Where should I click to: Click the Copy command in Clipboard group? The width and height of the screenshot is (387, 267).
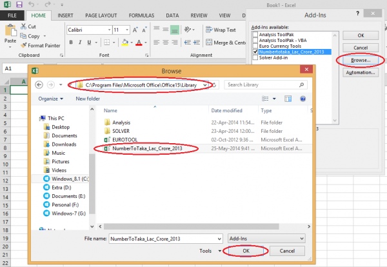[30, 36]
